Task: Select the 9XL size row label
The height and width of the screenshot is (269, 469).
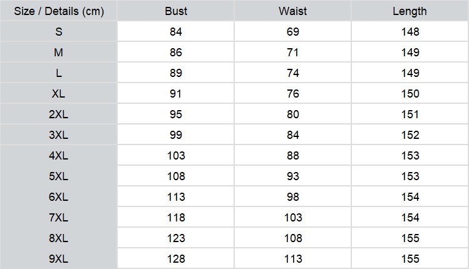Action: pyautogui.click(x=59, y=258)
